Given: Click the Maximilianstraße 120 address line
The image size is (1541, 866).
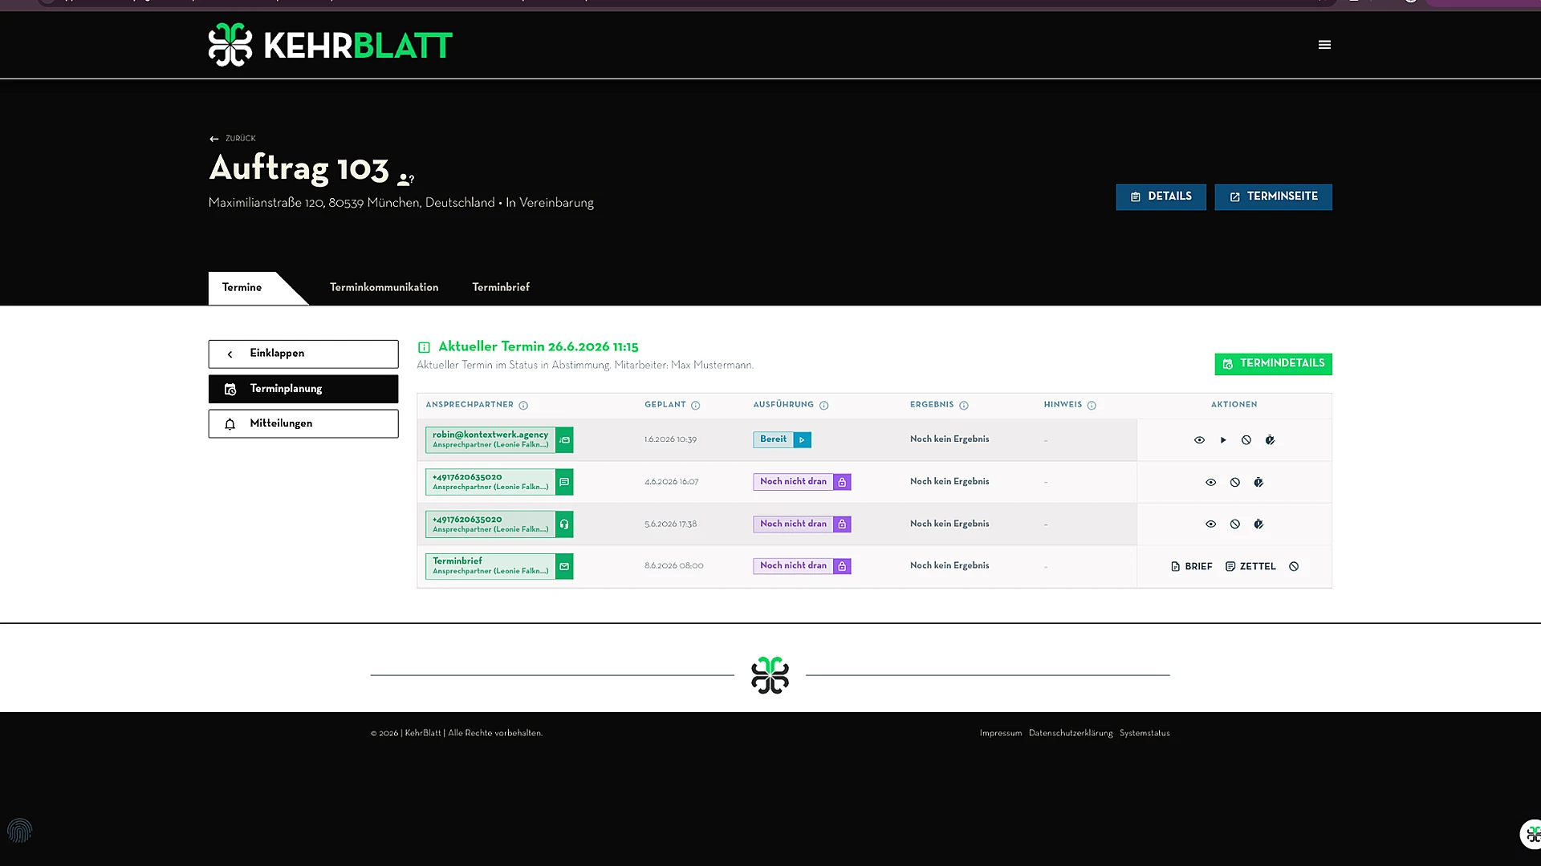Looking at the screenshot, I should tap(400, 203).
